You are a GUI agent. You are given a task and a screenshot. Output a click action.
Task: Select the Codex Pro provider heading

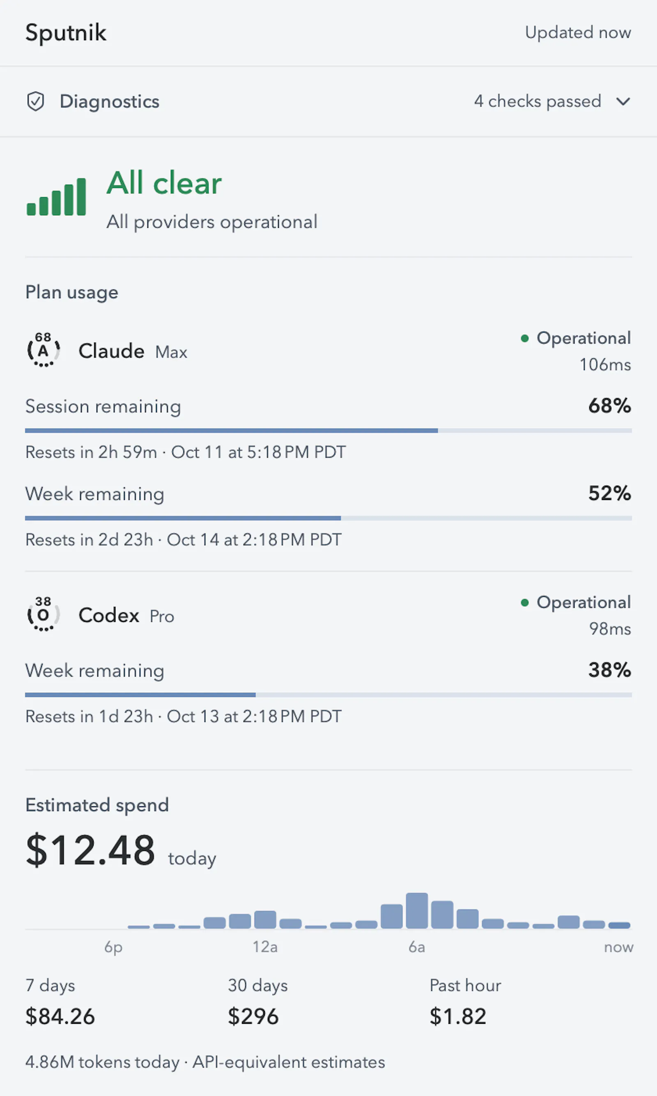pos(126,615)
